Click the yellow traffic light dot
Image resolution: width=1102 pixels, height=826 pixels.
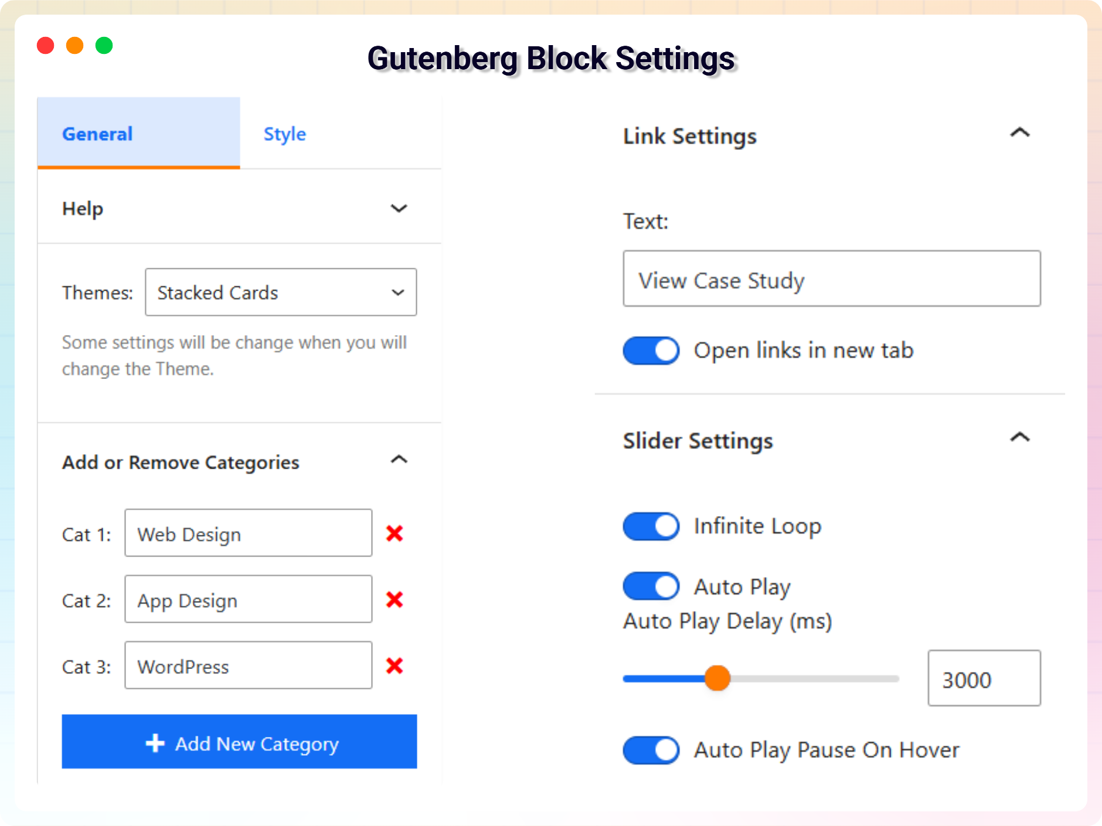75,45
